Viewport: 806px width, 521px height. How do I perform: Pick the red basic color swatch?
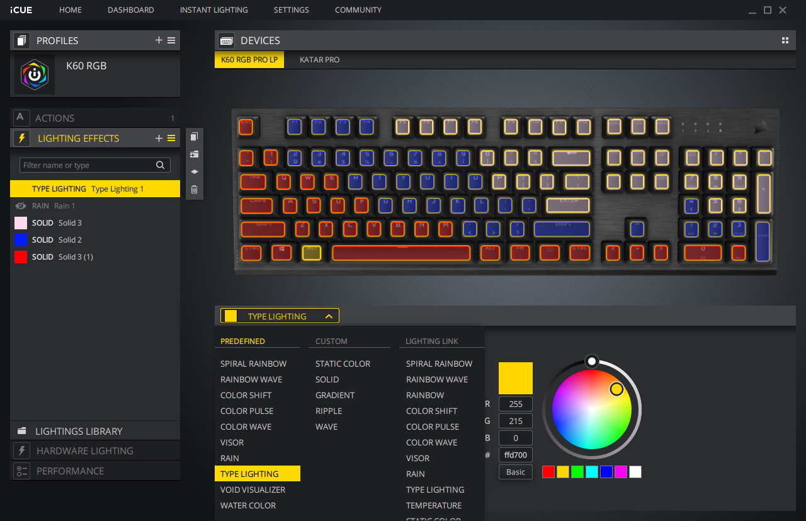click(548, 472)
